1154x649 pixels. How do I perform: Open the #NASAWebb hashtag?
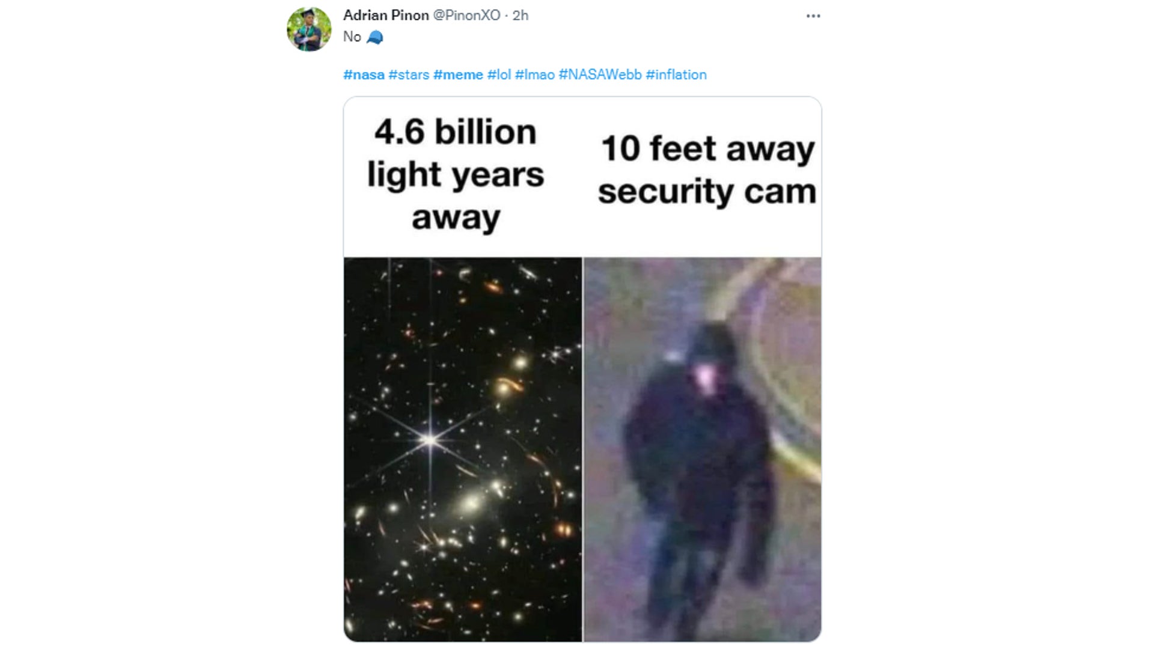[x=600, y=75]
